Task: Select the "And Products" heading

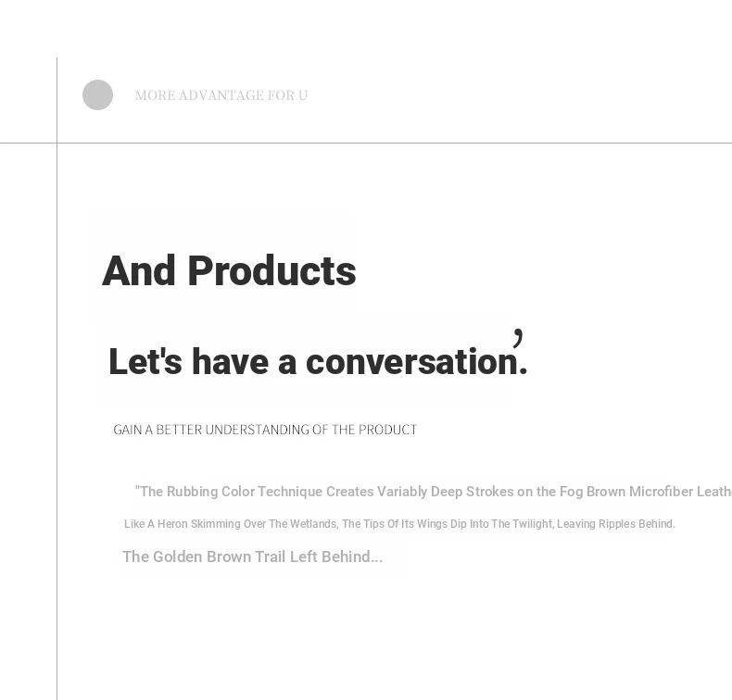Action: coord(229,271)
